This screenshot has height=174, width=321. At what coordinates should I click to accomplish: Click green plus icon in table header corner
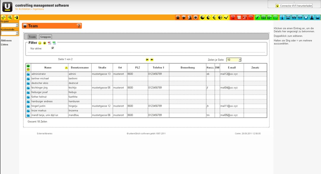pyautogui.click(x=28, y=66)
